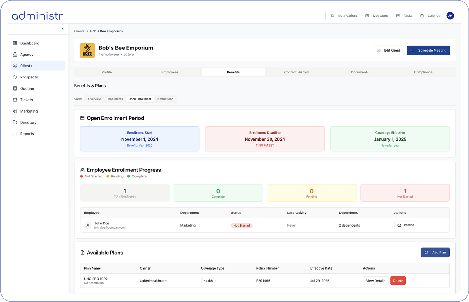Delete the UHC PPO 1000 plan
The height and width of the screenshot is (302, 469).
(x=398, y=281)
